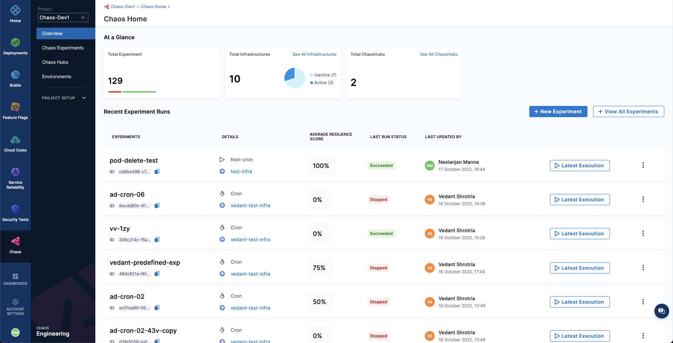Copy the ad-cron-02 experiment ID
The image size is (673, 343).
(157, 308)
